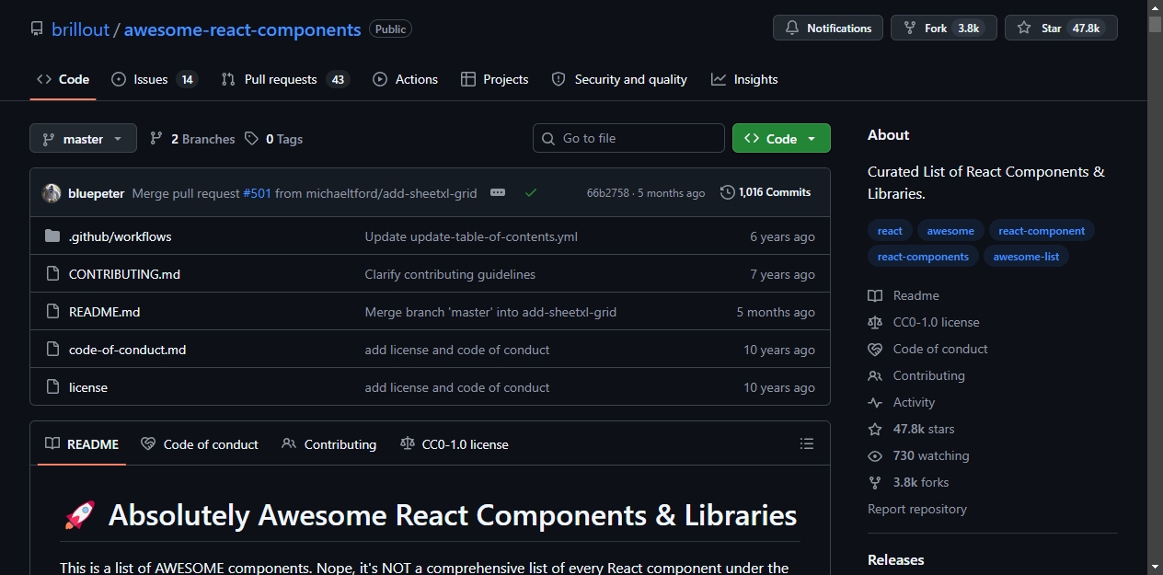Click the scrollbar down arrow
The image size is (1163, 575).
1155,567
